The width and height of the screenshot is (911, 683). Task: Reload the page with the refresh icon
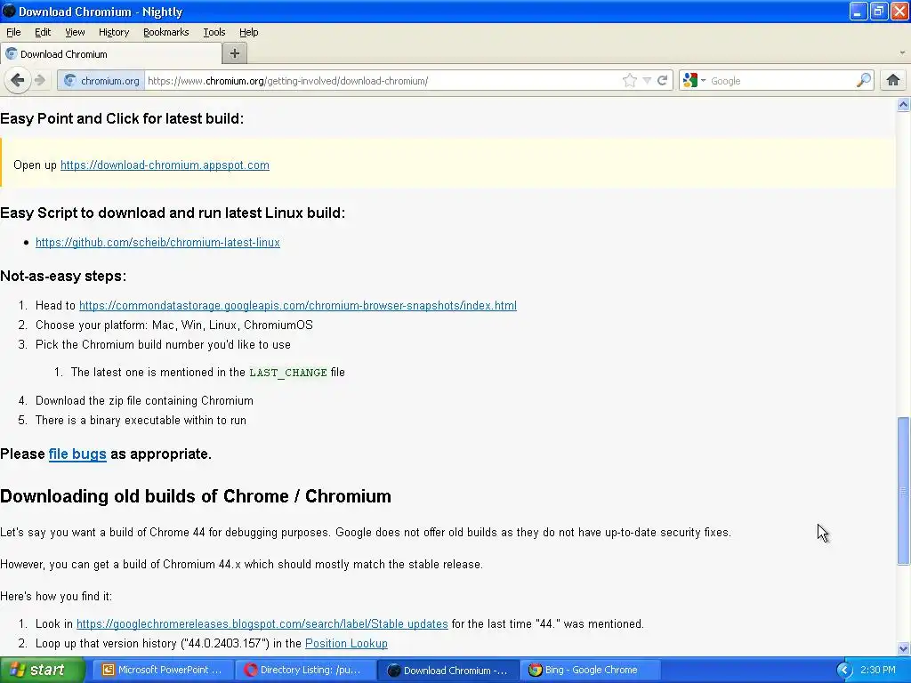tap(662, 81)
